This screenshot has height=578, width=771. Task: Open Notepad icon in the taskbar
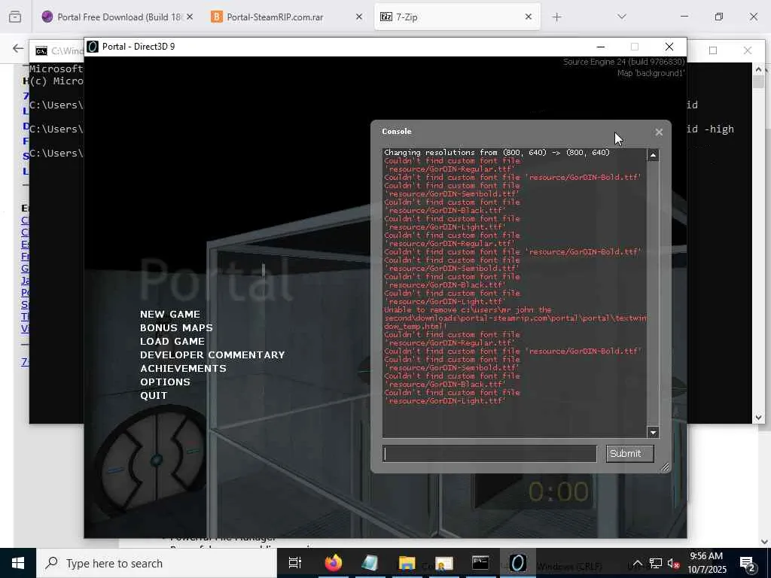point(370,563)
